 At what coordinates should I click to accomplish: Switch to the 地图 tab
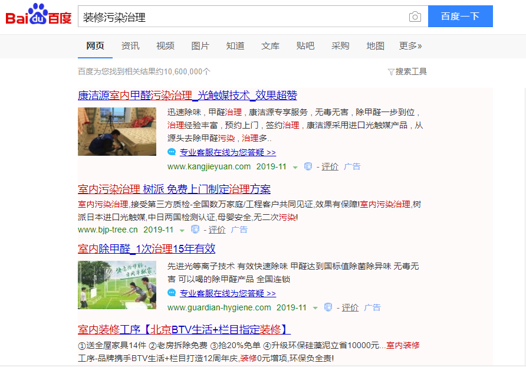point(376,45)
